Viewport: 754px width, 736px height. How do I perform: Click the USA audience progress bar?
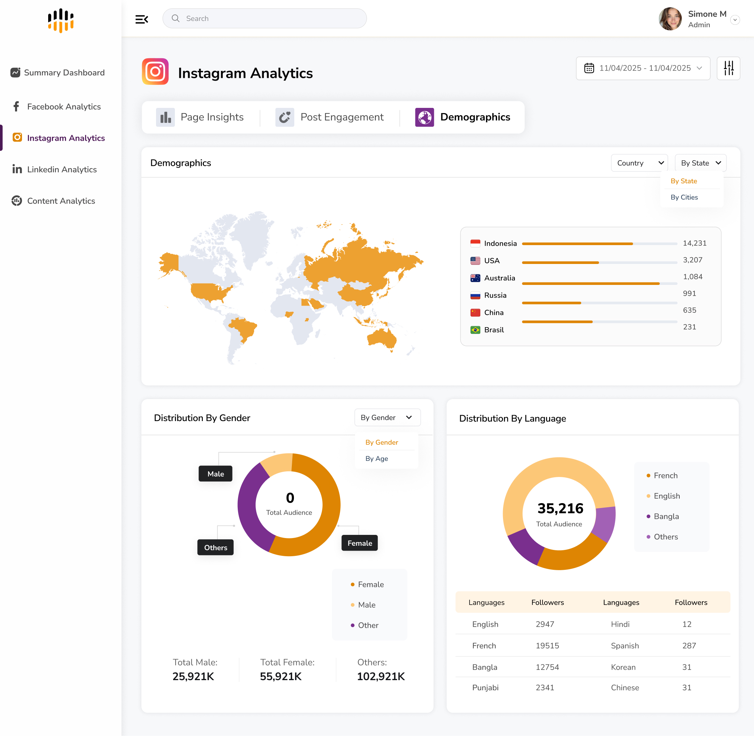(599, 263)
